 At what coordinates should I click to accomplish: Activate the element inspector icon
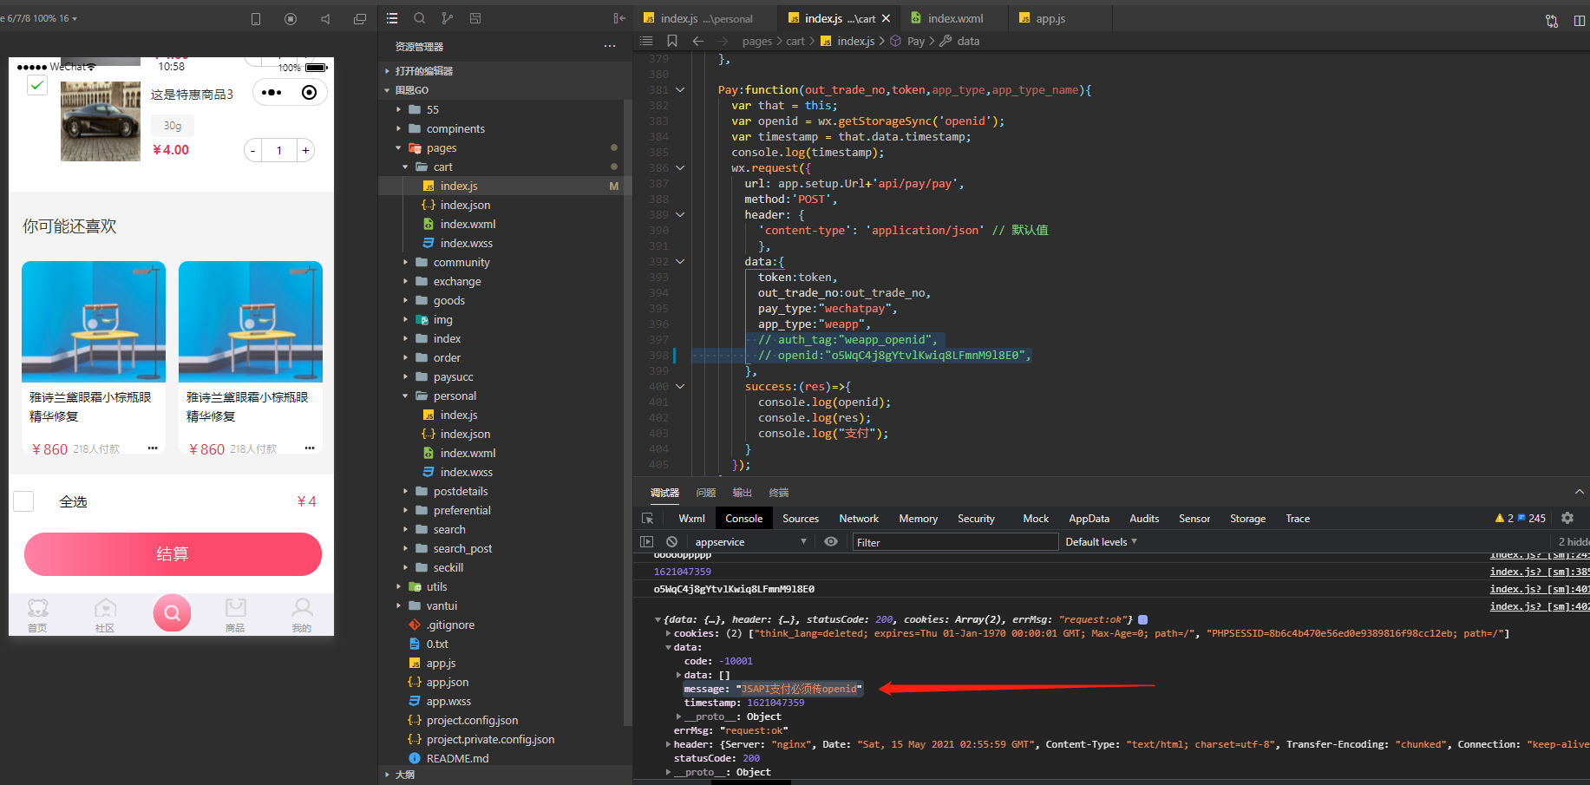647,519
